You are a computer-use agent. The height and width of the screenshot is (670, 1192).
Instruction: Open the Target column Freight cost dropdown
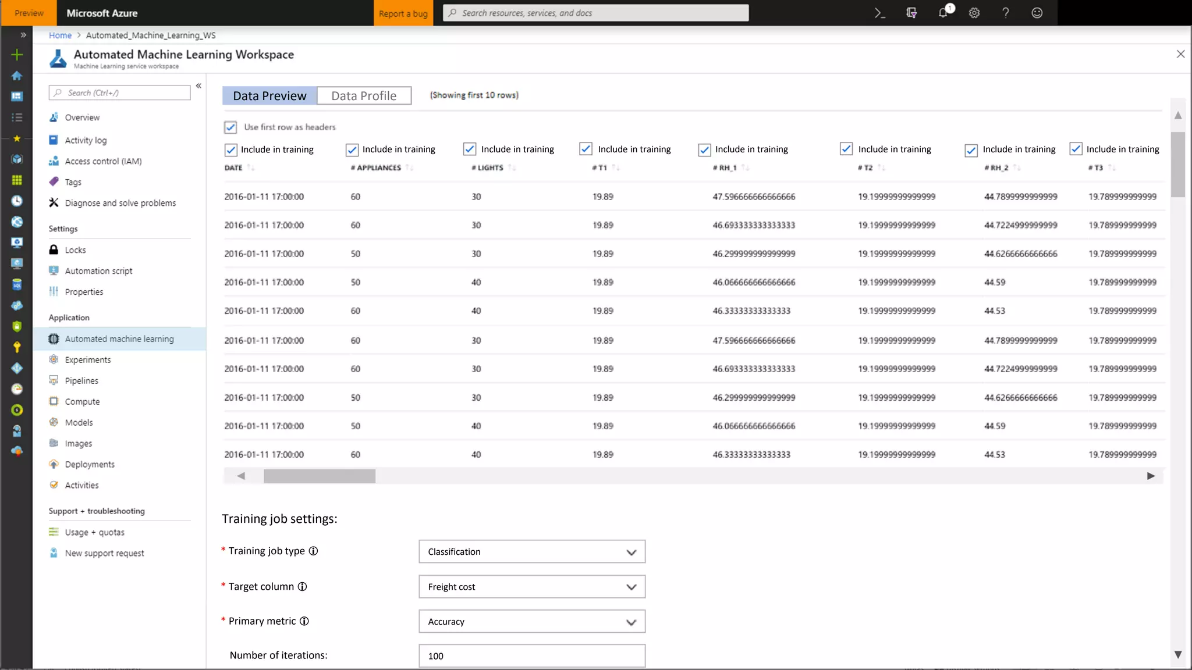532,587
